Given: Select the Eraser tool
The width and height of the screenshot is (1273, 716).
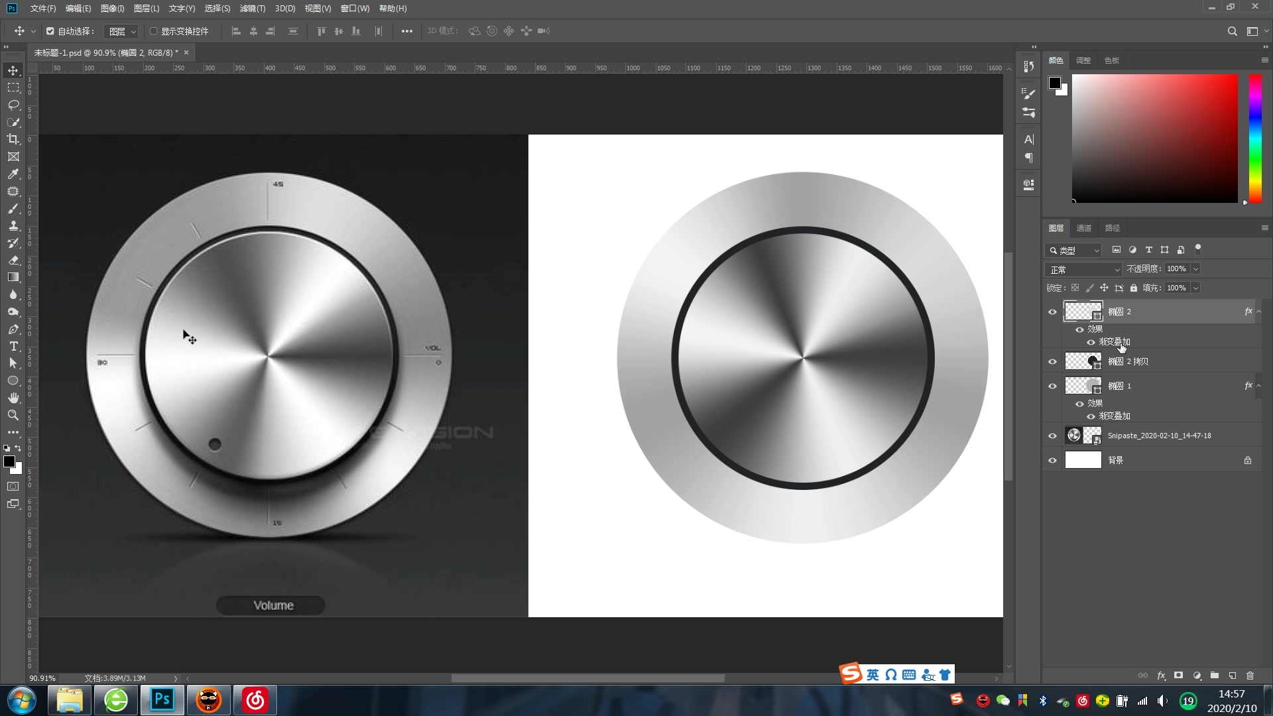Looking at the screenshot, I should [x=13, y=261].
